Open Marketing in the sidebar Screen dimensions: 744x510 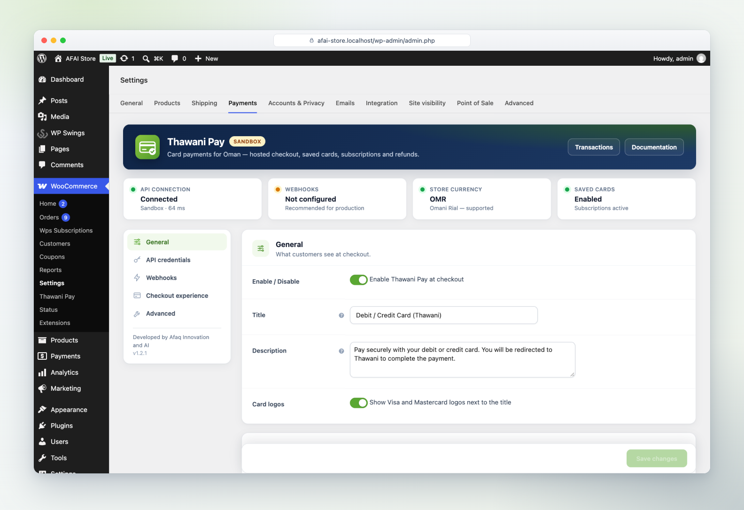pos(71,388)
